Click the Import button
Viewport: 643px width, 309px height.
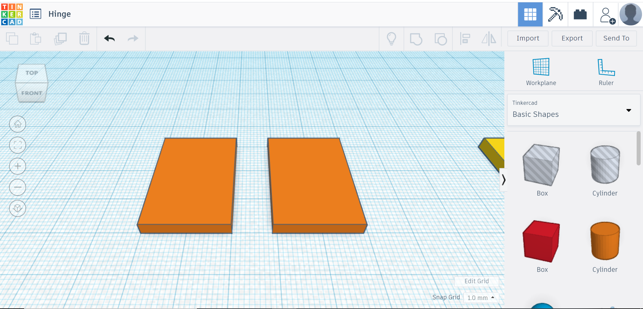[527, 38]
